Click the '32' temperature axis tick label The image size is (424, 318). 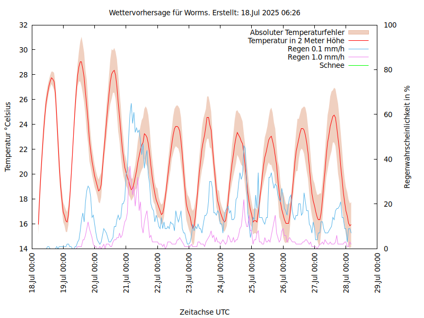tap(23, 25)
